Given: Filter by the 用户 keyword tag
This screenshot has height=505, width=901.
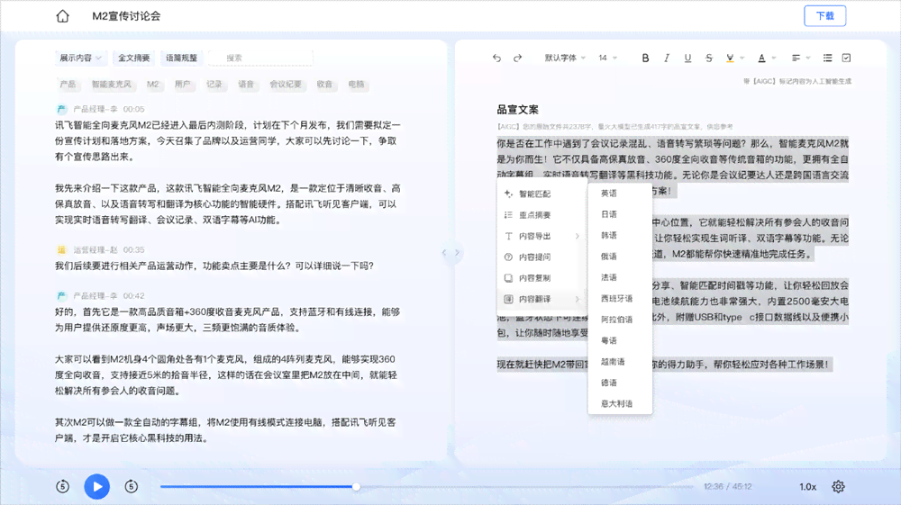Looking at the screenshot, I should pyautogui.click(x=182, y=85).
